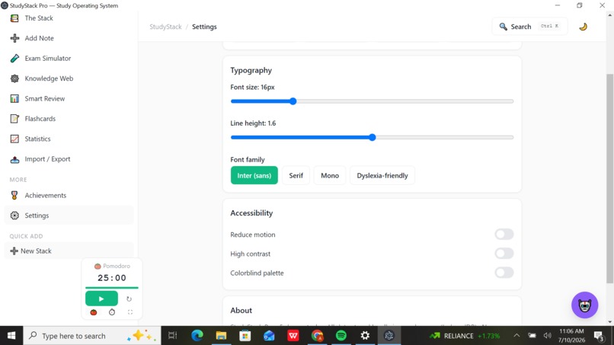Open File Explorer from taskbar
The image size is (614, 345).
221,336
